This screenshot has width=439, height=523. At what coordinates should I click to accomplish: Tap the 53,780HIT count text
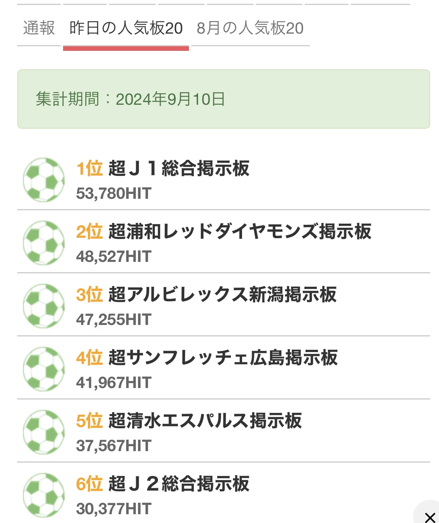[114, 193]
